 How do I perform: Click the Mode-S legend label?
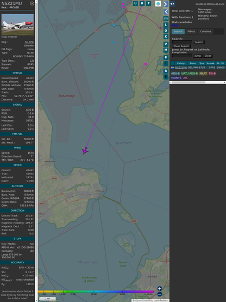click(x=176, y=78)
